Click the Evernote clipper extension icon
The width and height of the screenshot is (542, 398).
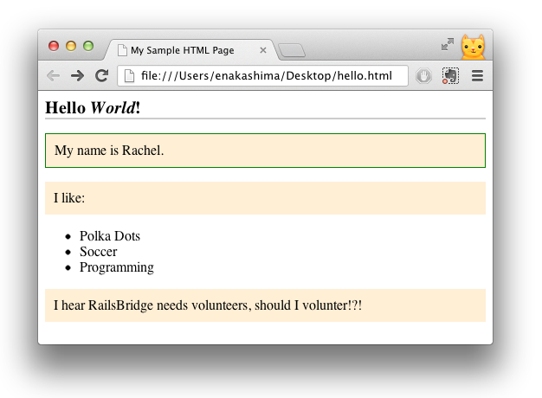(450, 76)
